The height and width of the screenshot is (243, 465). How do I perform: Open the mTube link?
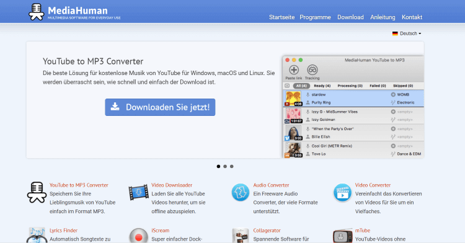[x=363, y=231]
